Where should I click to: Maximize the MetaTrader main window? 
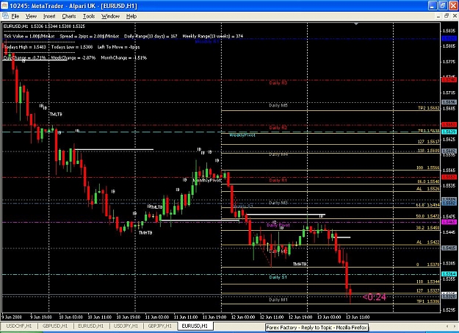[x=443, y=6]
